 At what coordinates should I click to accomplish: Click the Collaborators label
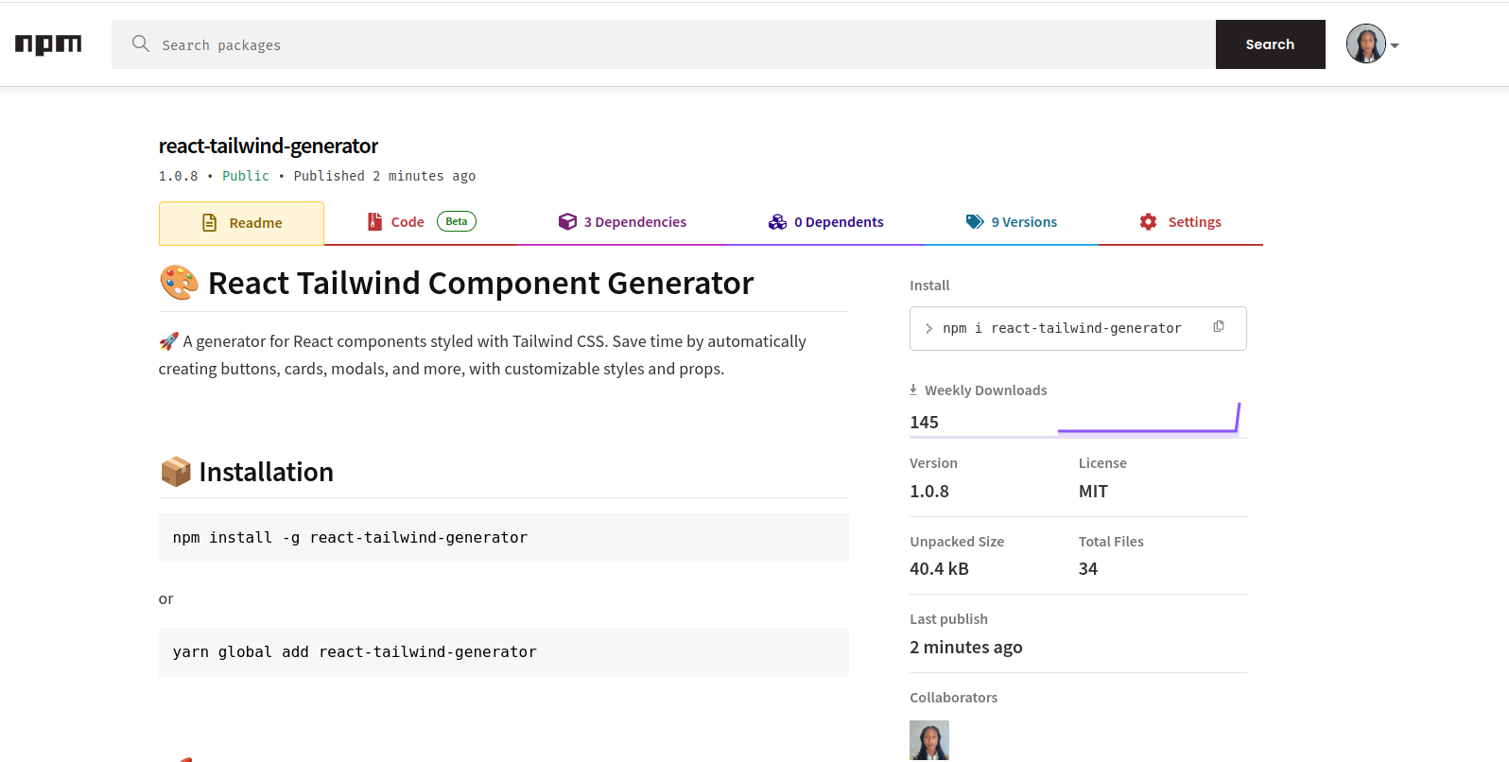(x=953, y=698)
